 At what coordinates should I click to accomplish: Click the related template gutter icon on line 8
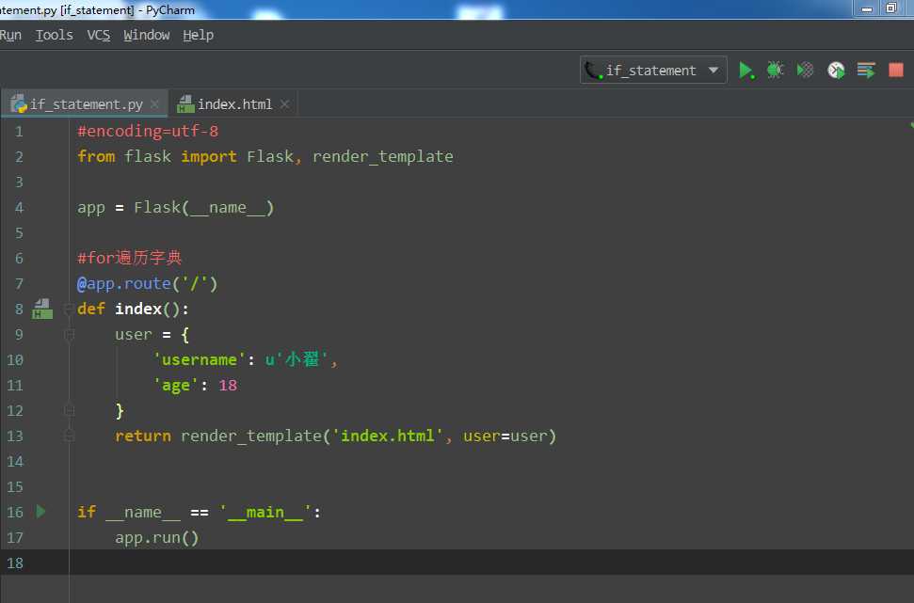pyautogui.click(x=42, y=309)
